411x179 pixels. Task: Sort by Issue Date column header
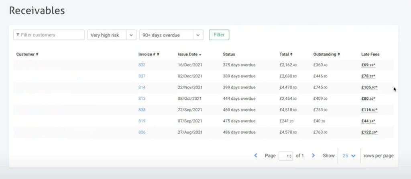click(189, 54)
